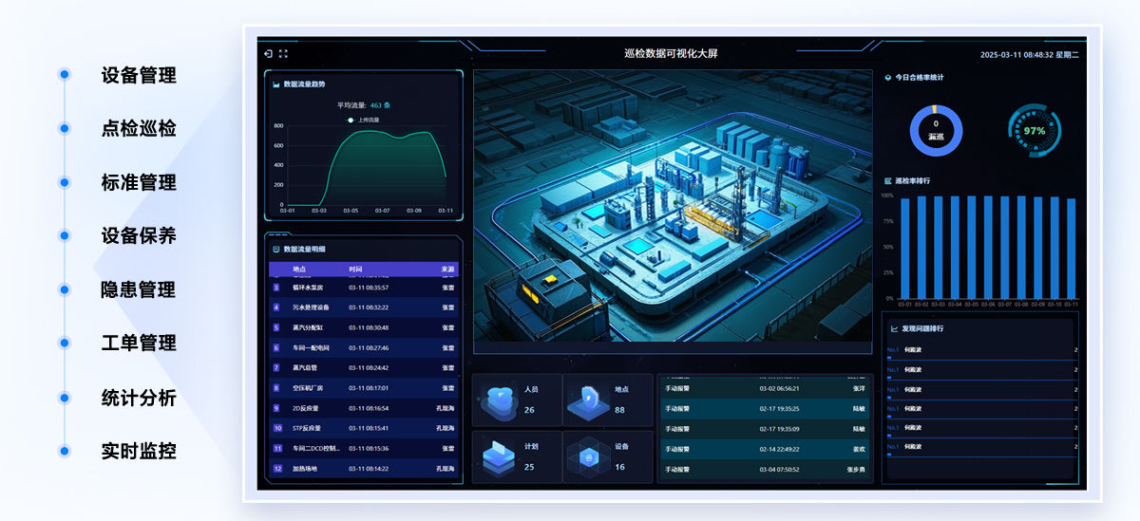Click the 人员 stack icon

point(499,401)
